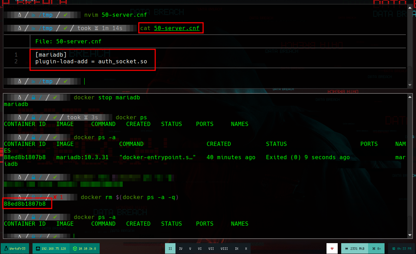Viewport: 416px width, 254px height.
Task: Click the "04:33 PM" clock text
Action: tap(404, 249)
